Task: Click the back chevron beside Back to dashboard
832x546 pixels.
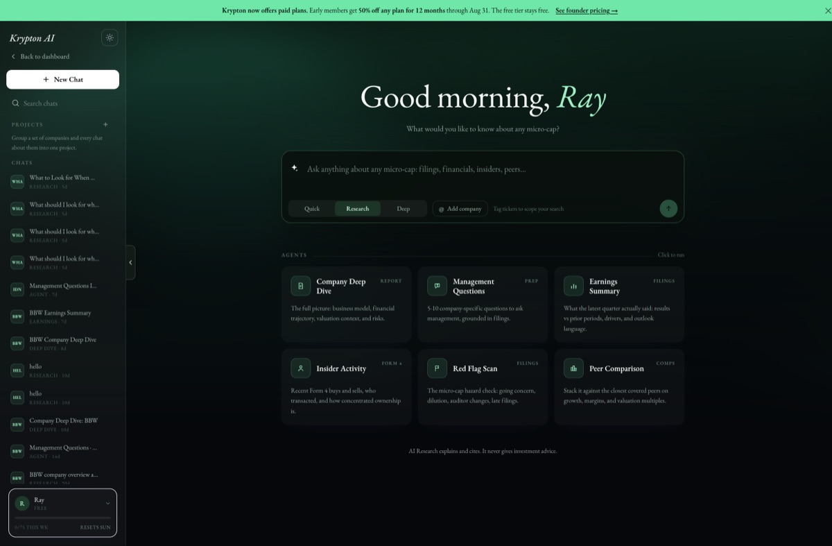Action: coord(13,57)
